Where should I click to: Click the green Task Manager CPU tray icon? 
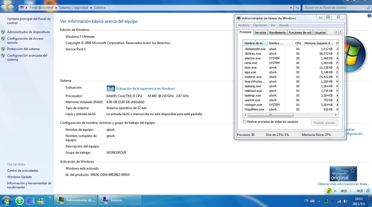pos(326,201)
